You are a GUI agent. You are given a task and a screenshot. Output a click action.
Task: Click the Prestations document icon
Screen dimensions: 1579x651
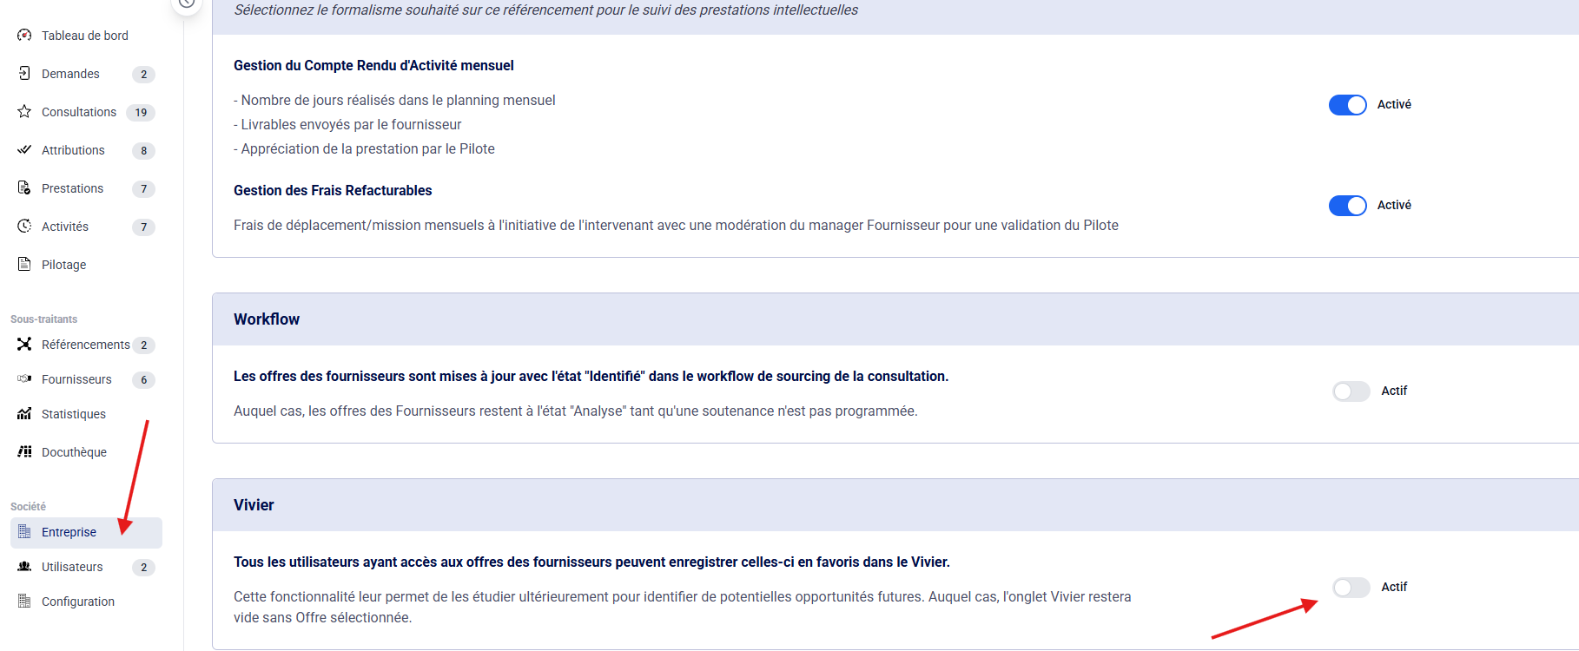[24, 188]
